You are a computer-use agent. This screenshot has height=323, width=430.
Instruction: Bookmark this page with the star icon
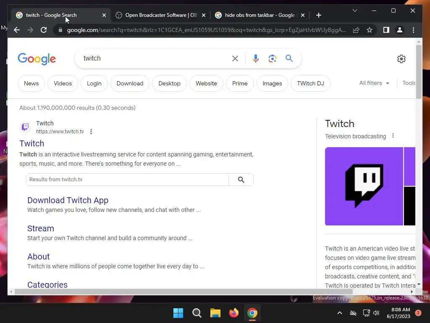pyautogui.click(x=370, y=30)
